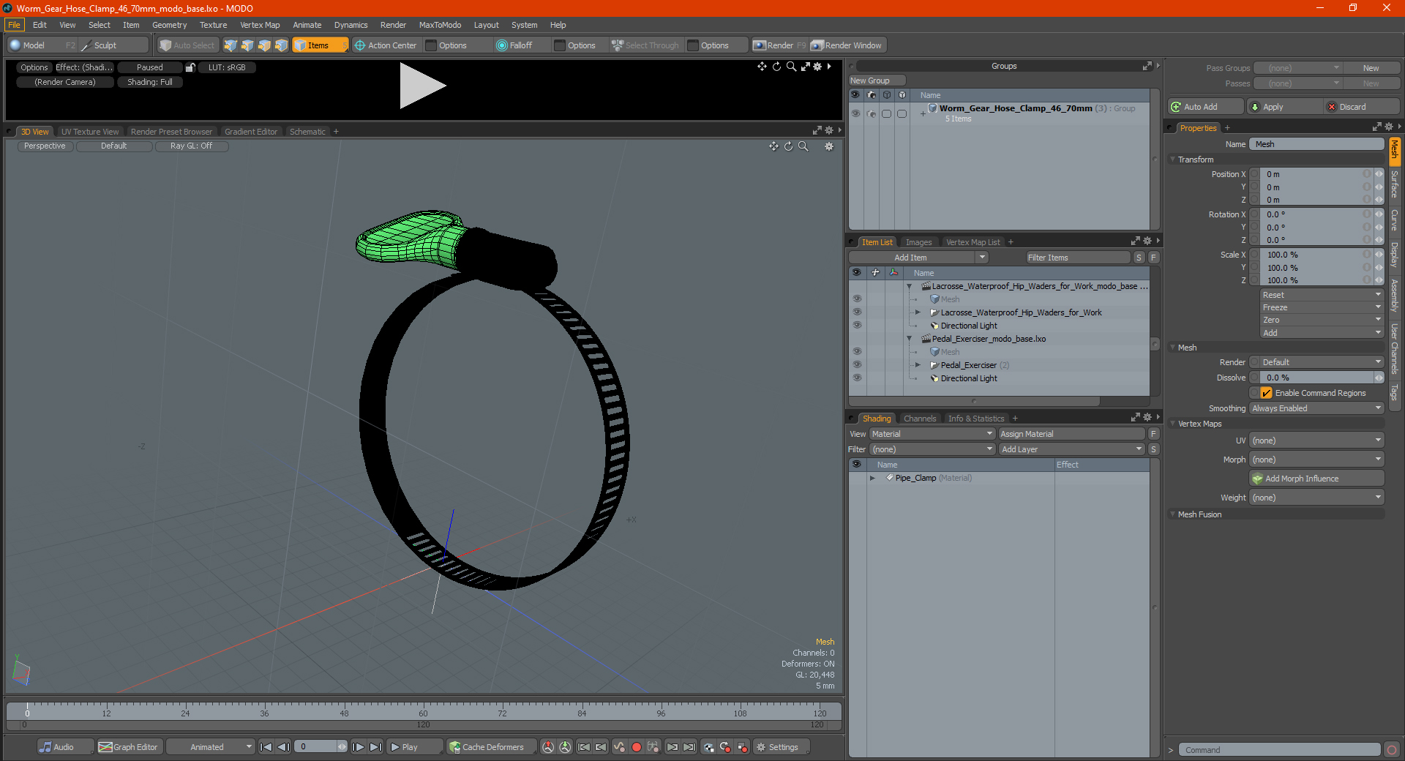Open Smoothing Always Enabled dropdown
This screenshot has width=1405, height=761.
tap(1316, 408)
